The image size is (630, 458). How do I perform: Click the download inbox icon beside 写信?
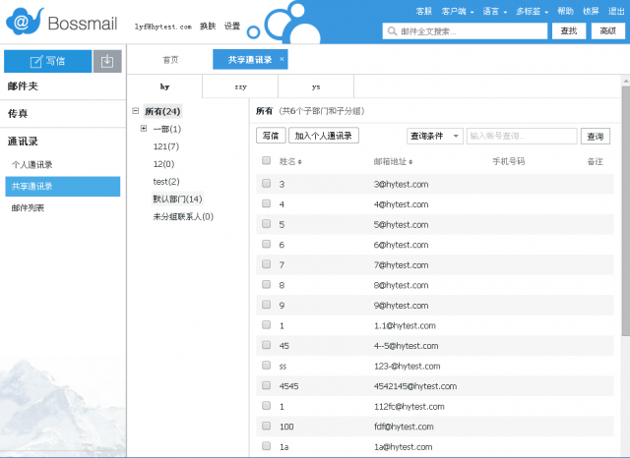107,61
